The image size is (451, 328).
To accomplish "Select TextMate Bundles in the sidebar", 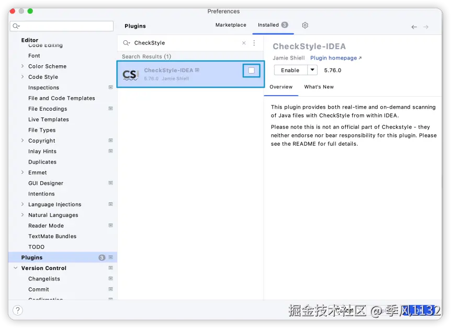I will (52, 237).
